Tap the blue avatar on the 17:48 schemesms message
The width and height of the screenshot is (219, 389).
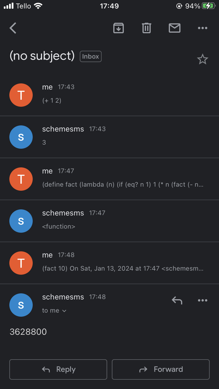coord(21,305)
